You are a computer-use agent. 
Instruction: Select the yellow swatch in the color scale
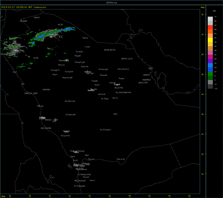tap(210, 40)
